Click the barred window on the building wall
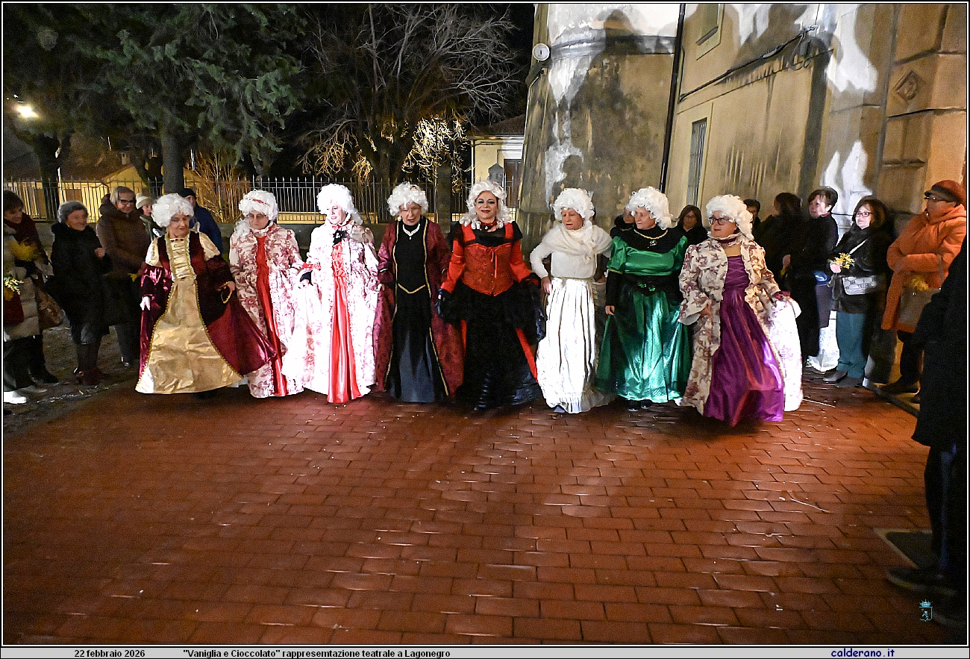 pyautogui.click(x=695, y=162)
